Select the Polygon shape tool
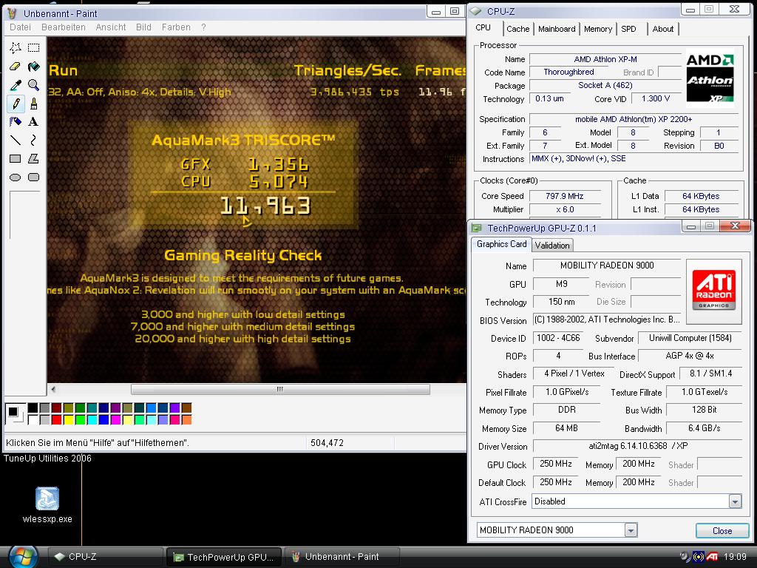Image resolution: width=757 pixels, height=568 pixels. coord(33,158)
